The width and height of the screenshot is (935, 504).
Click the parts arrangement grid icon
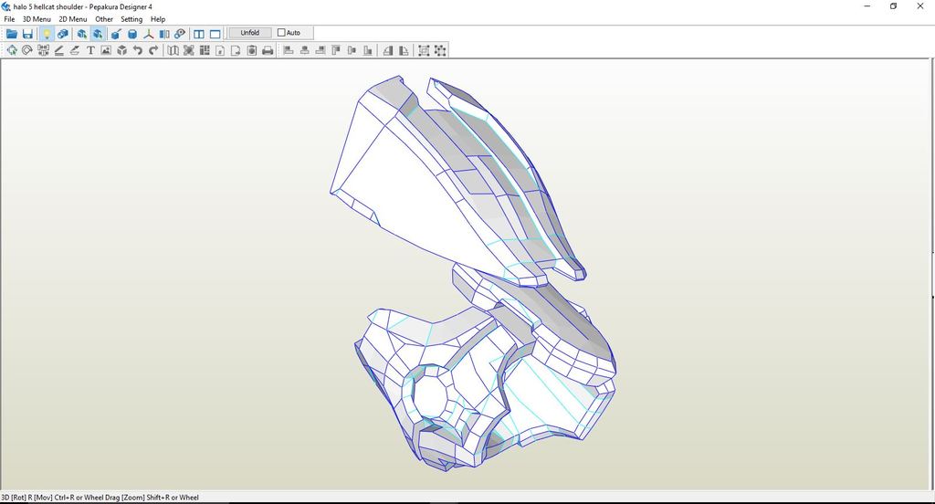[x=205, y=51]
